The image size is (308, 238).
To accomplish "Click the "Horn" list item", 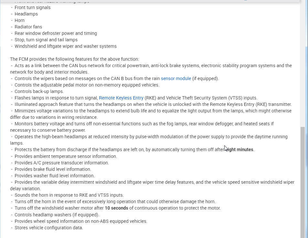I will click(x=19, y=20).
